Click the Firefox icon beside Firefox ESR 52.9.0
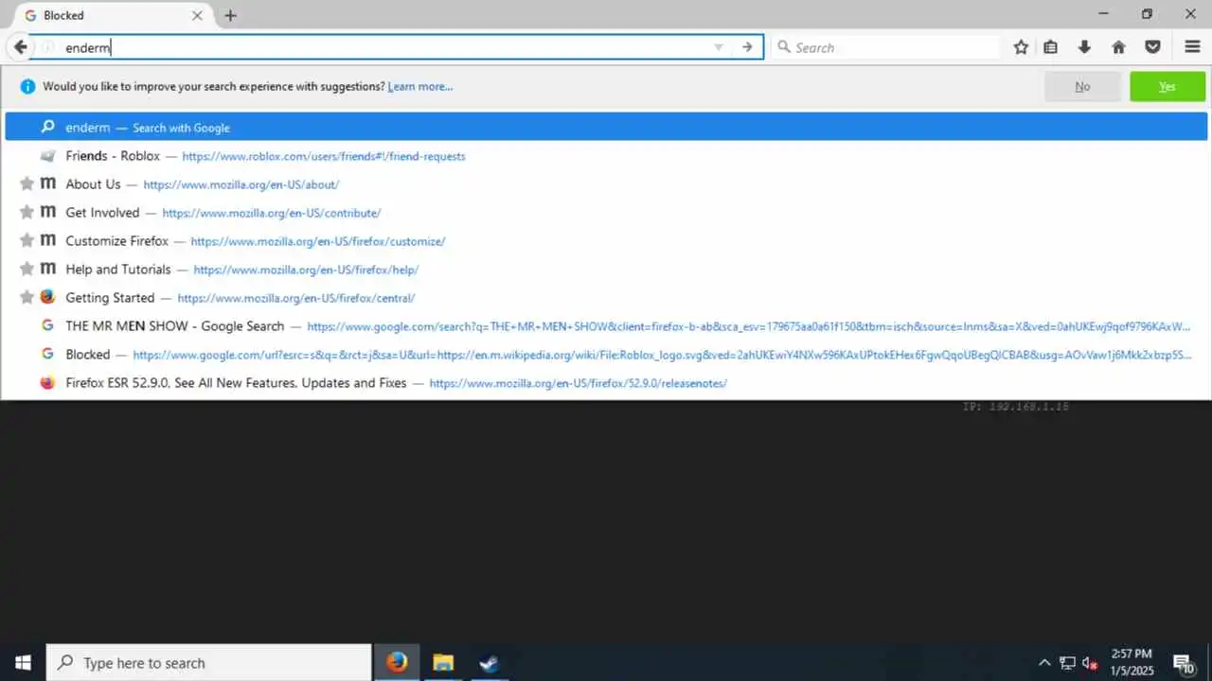This screenshot has height=681, width=1212. 47,382
